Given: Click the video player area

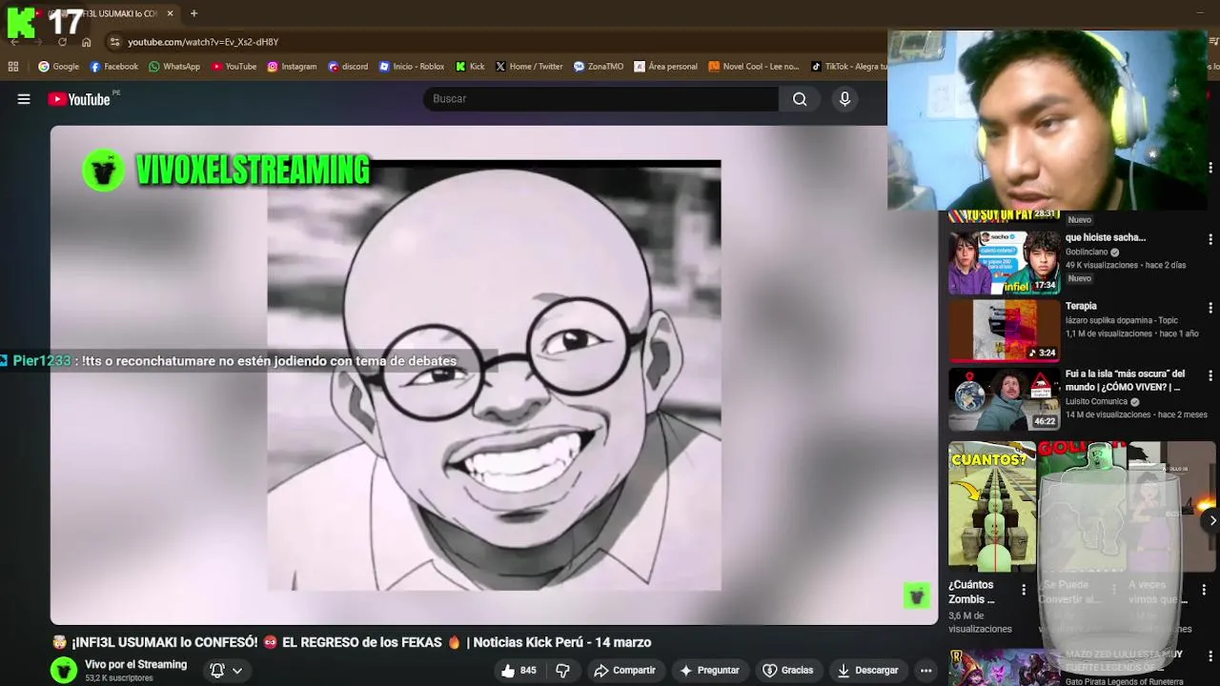Looking at the screenshot, I should point(494,375).
